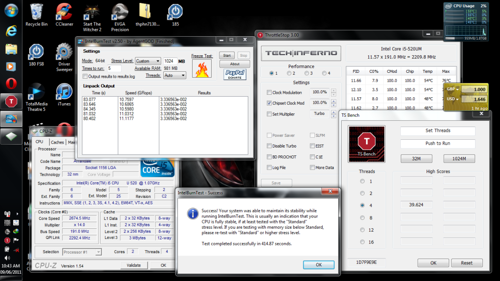Adjust Chipset Clock Mod percentage stepper
The width and height of the screenshot is (500, 281).
point(333,103)
